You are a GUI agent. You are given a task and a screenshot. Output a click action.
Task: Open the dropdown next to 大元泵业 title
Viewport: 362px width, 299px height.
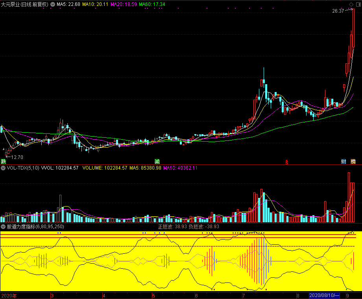point(53,4)
